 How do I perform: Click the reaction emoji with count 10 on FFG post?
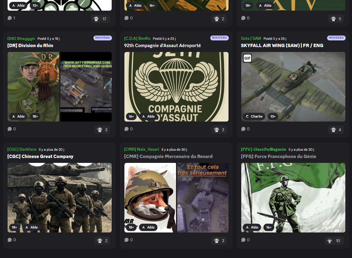[330, 241]
